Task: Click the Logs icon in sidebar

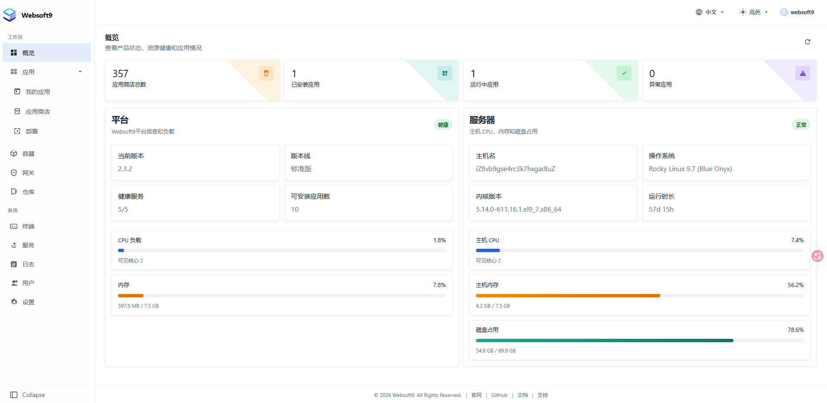Action: [14, 264]
